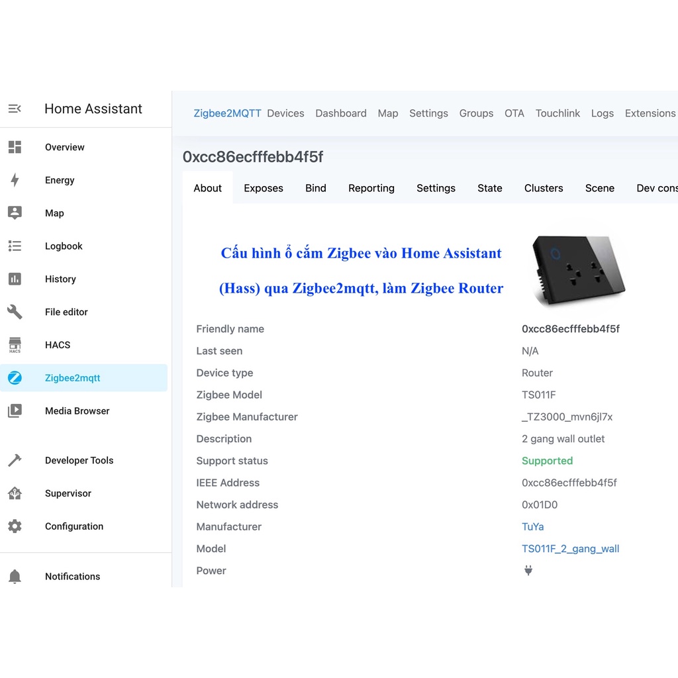Open Developer Tools hammer icon
Image resolution: width=678 pixels, height=678 pixels.
coord(15,460)
